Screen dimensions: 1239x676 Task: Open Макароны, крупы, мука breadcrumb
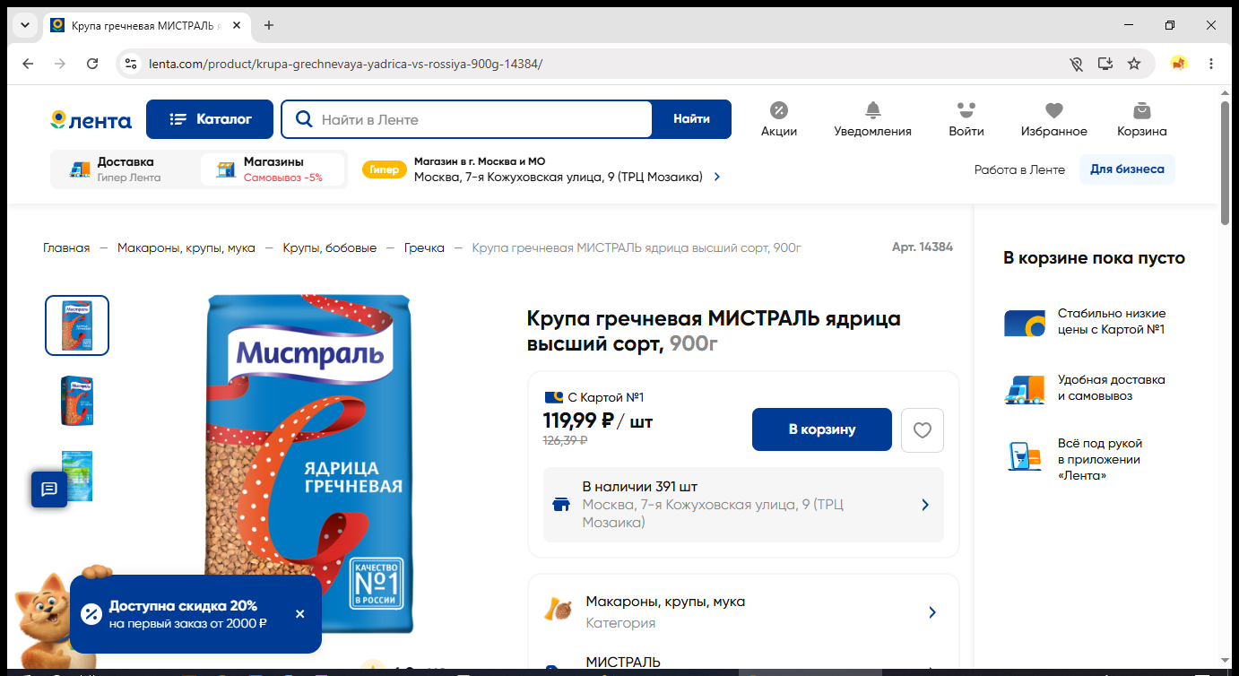tap(186, 247)
